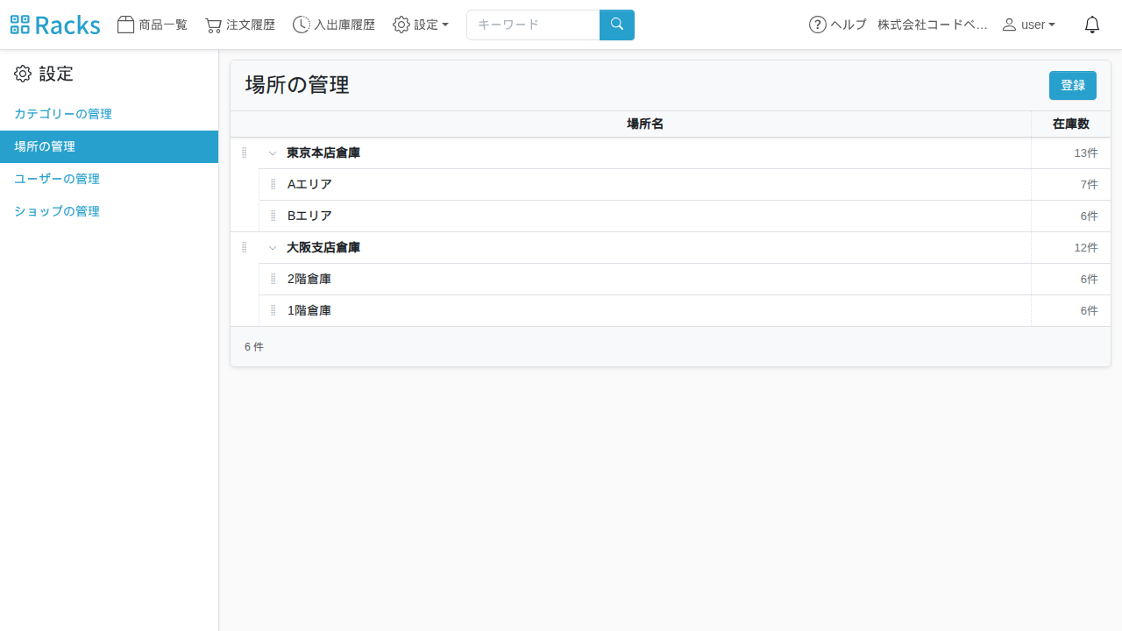Select the Bエリア location
This screenshot has width=1122, height=631.
pos(309,216)
